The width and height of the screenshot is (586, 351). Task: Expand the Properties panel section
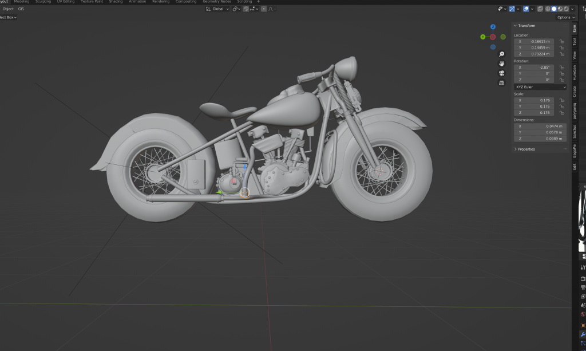tap(526, 149)
